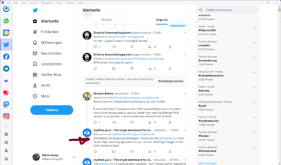The width and height of the screenshot is (281, 165).
Task: Open WhatsApp service in sidebar
Action: click(x=6, y=21)
